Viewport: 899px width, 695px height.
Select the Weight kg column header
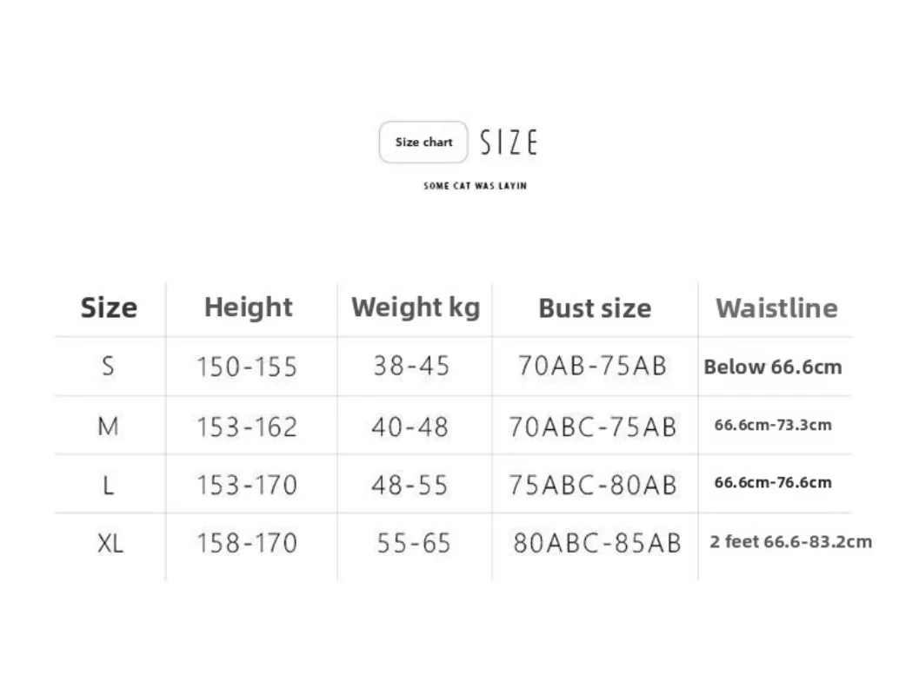click(x=416, y=308)
